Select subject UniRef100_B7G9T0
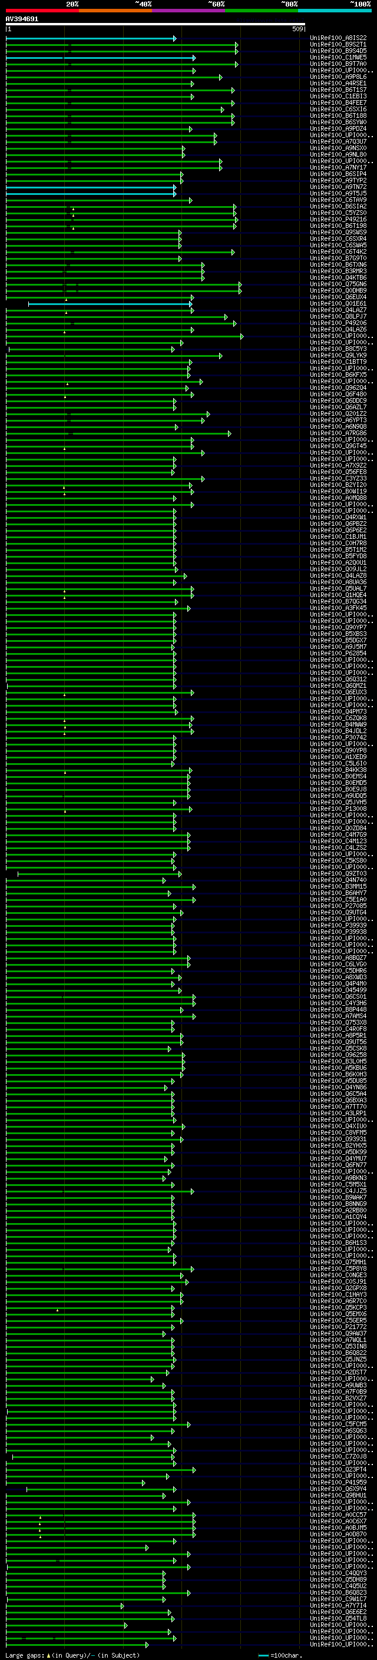 pyautogui.click(x=338, y=259)
